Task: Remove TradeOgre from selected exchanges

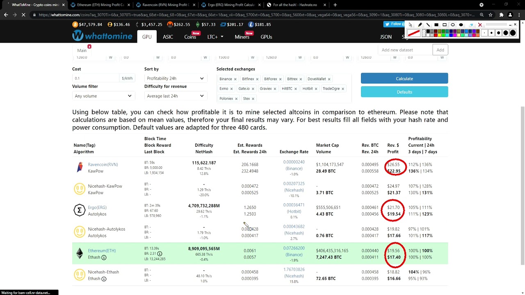Action: (342, 89)
